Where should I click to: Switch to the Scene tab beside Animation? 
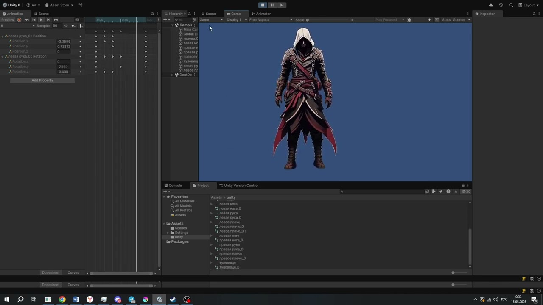(x=42, y=14)
